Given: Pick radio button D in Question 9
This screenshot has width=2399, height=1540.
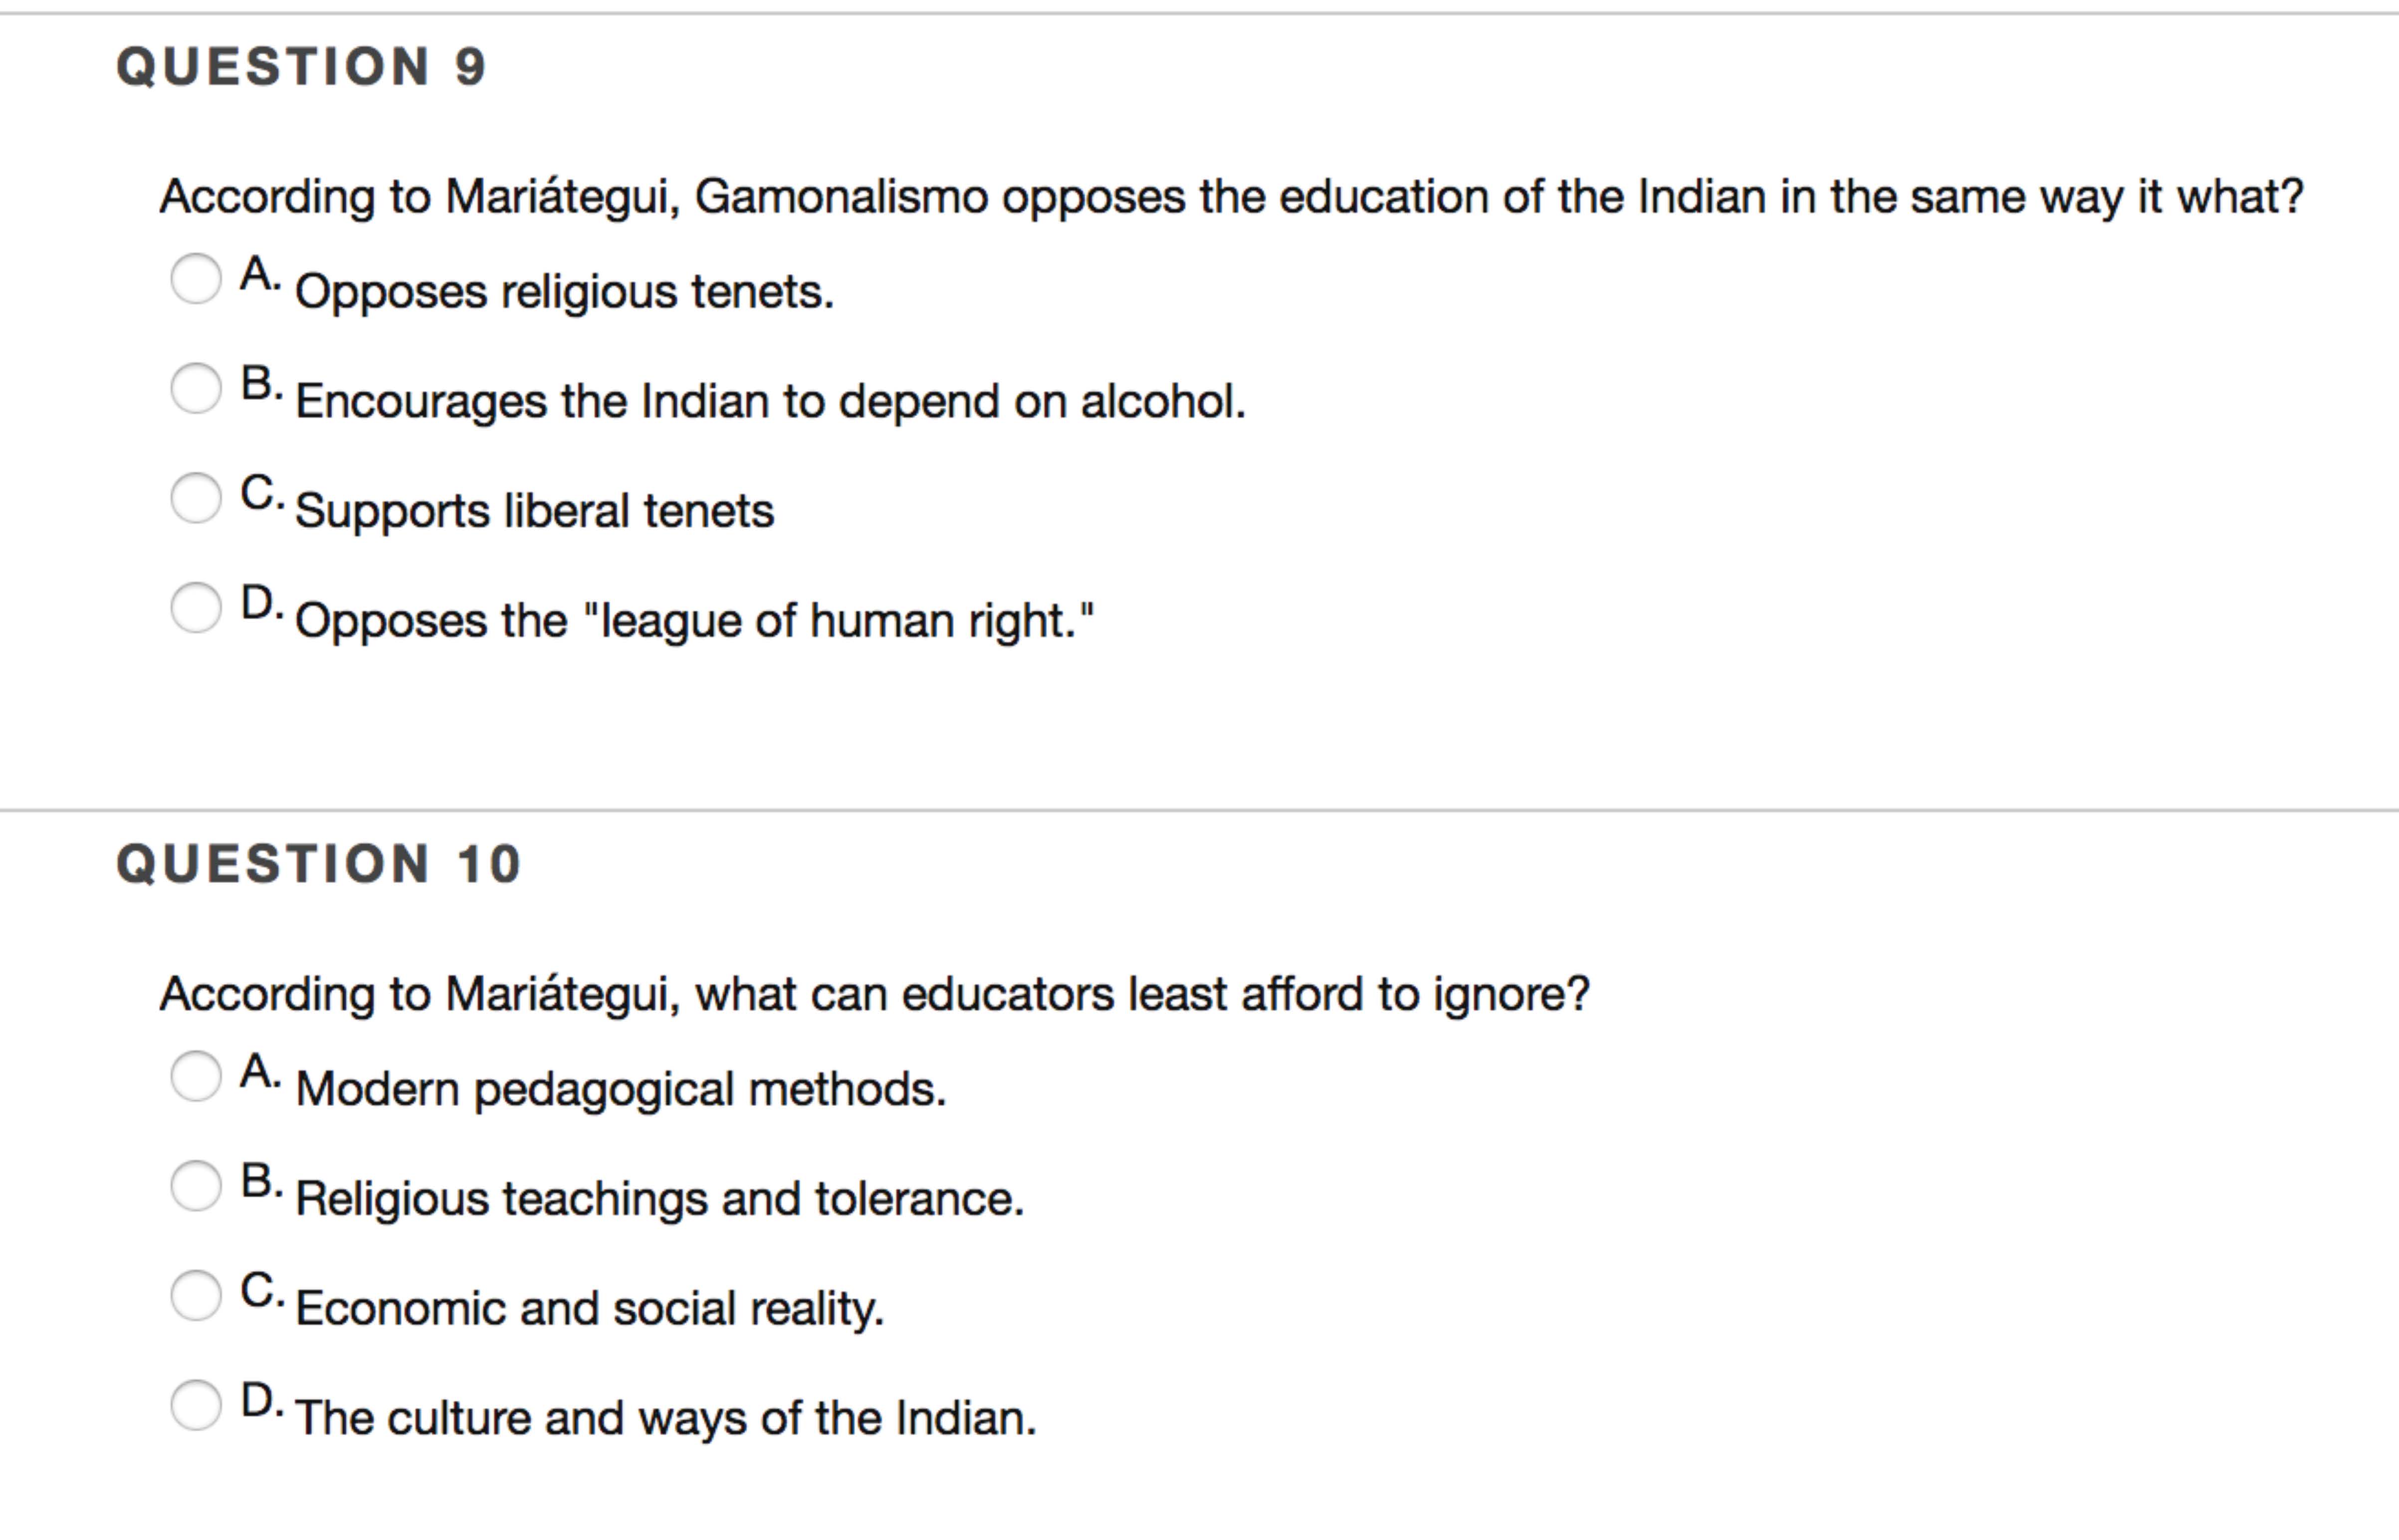Looking at the screenshot, I should click(195, 608).
